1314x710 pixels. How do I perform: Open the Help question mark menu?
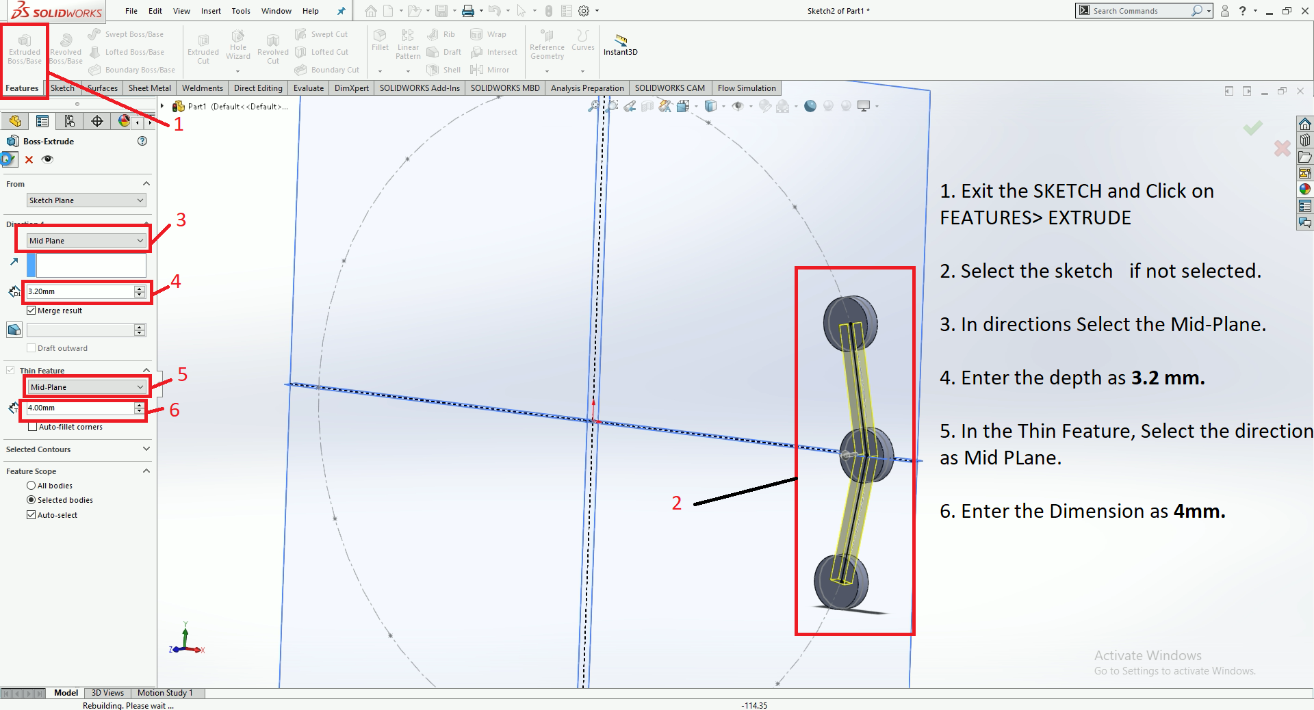[x=1243, y=11]
